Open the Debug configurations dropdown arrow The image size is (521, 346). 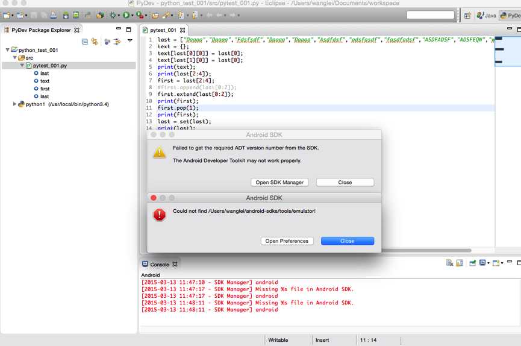pyautogui.click(x=119, y=16)
